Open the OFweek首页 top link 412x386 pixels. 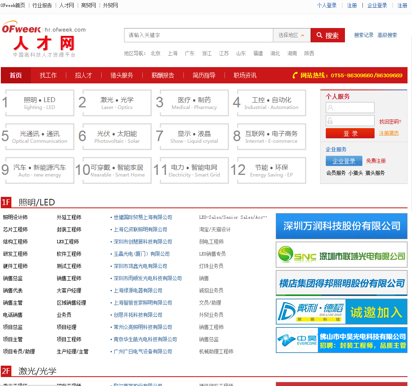point(13,6)
